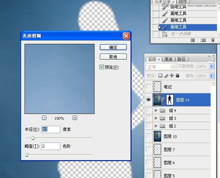The width and height of the screenshot is (220, 178).
Task: Show 图层 7 visibility box
Action: (149, 149)
